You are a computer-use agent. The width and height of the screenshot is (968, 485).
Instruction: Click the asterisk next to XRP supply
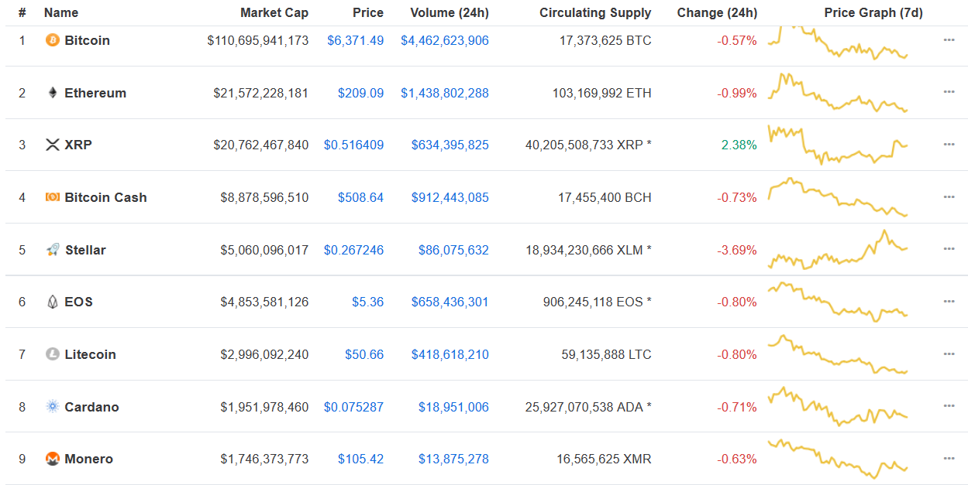coord(649,145)
